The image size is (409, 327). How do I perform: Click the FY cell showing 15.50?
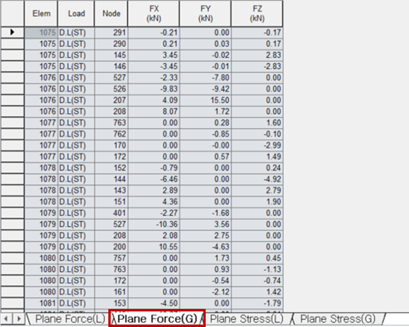click(205, 100)
